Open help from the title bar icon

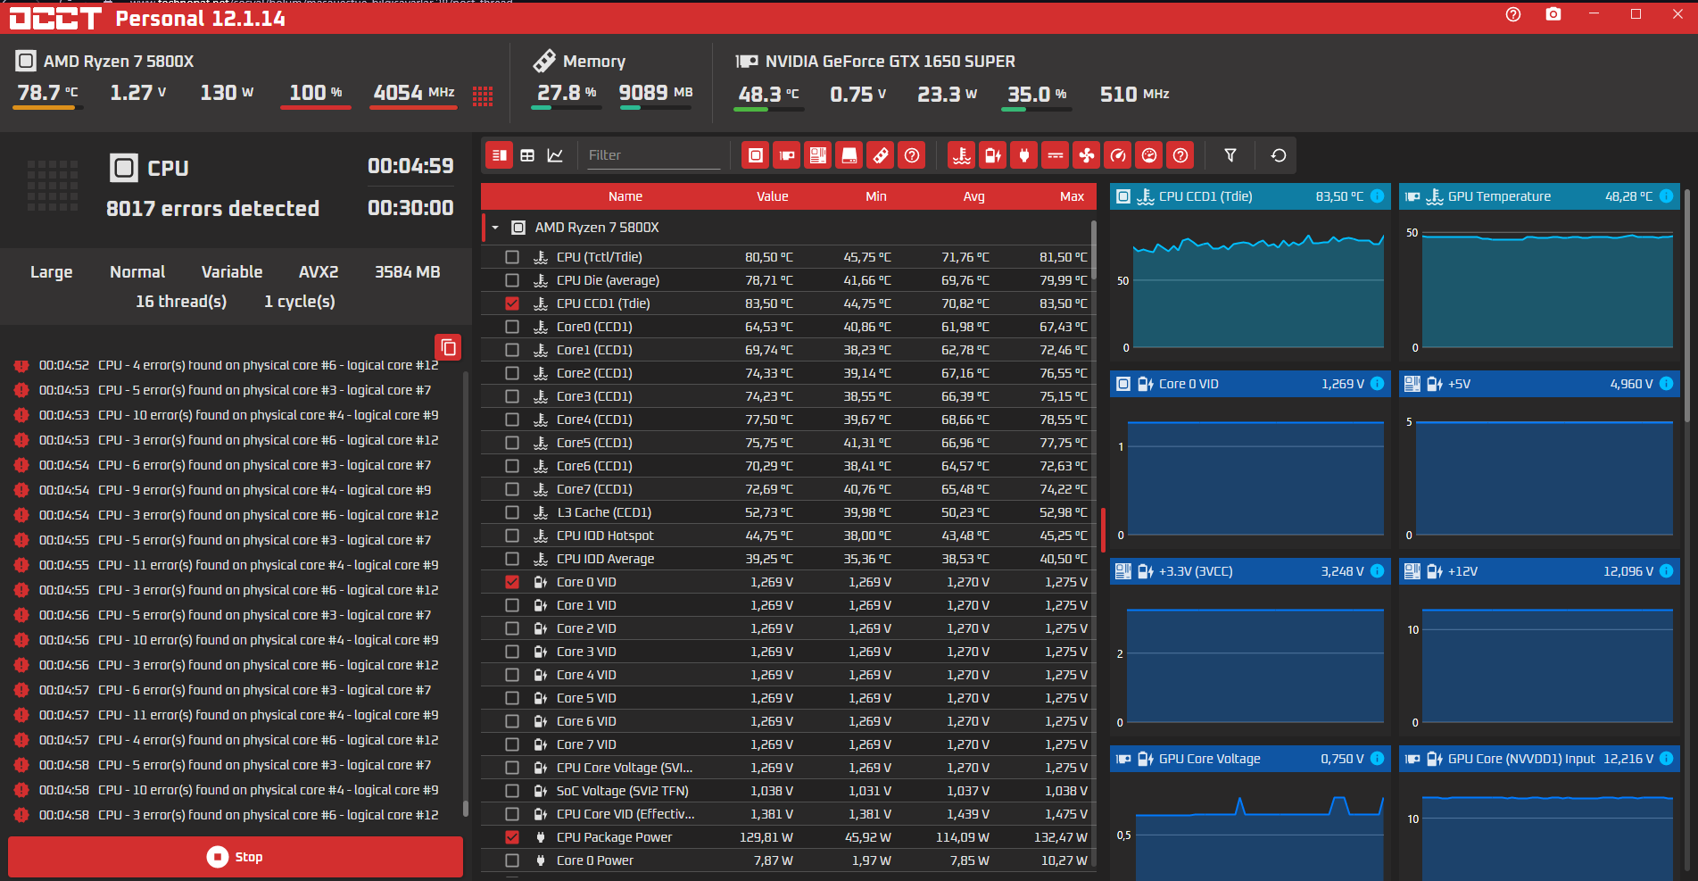tap(1513, 14)
